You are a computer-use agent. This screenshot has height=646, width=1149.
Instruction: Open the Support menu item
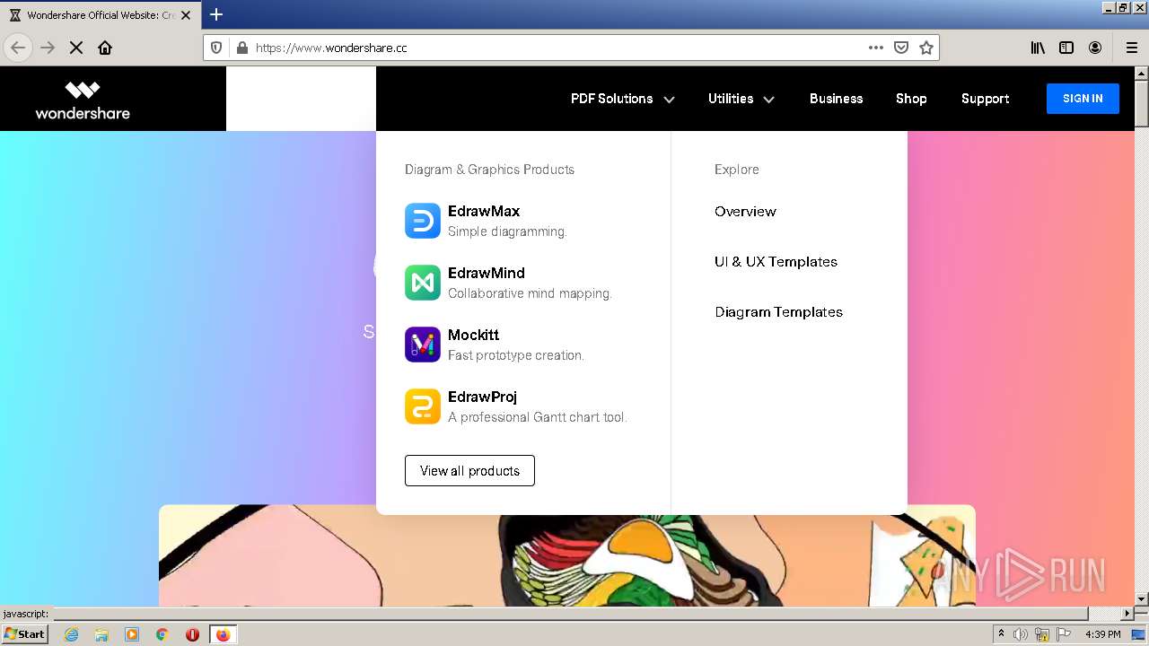[x=985, y=99]
